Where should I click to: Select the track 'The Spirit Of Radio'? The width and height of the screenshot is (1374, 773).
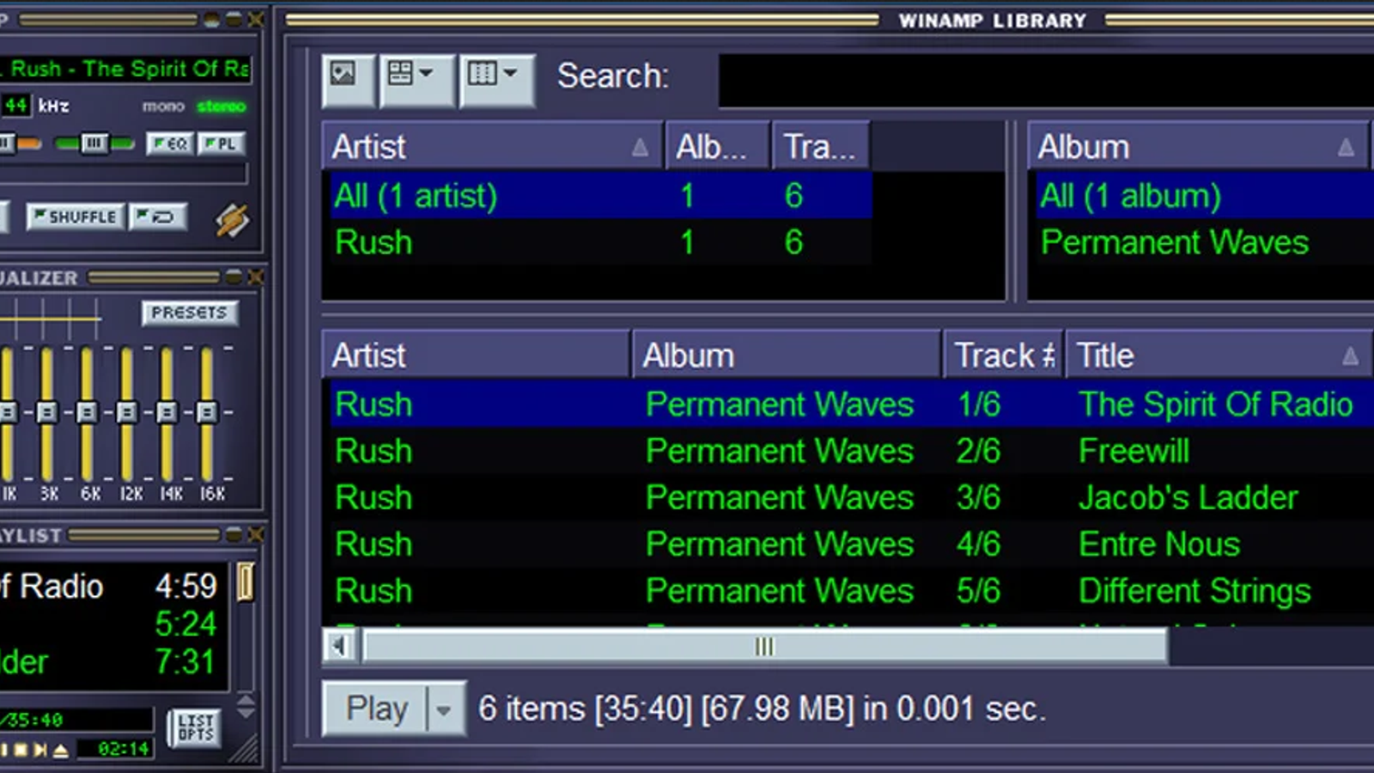tap(848, 405)
